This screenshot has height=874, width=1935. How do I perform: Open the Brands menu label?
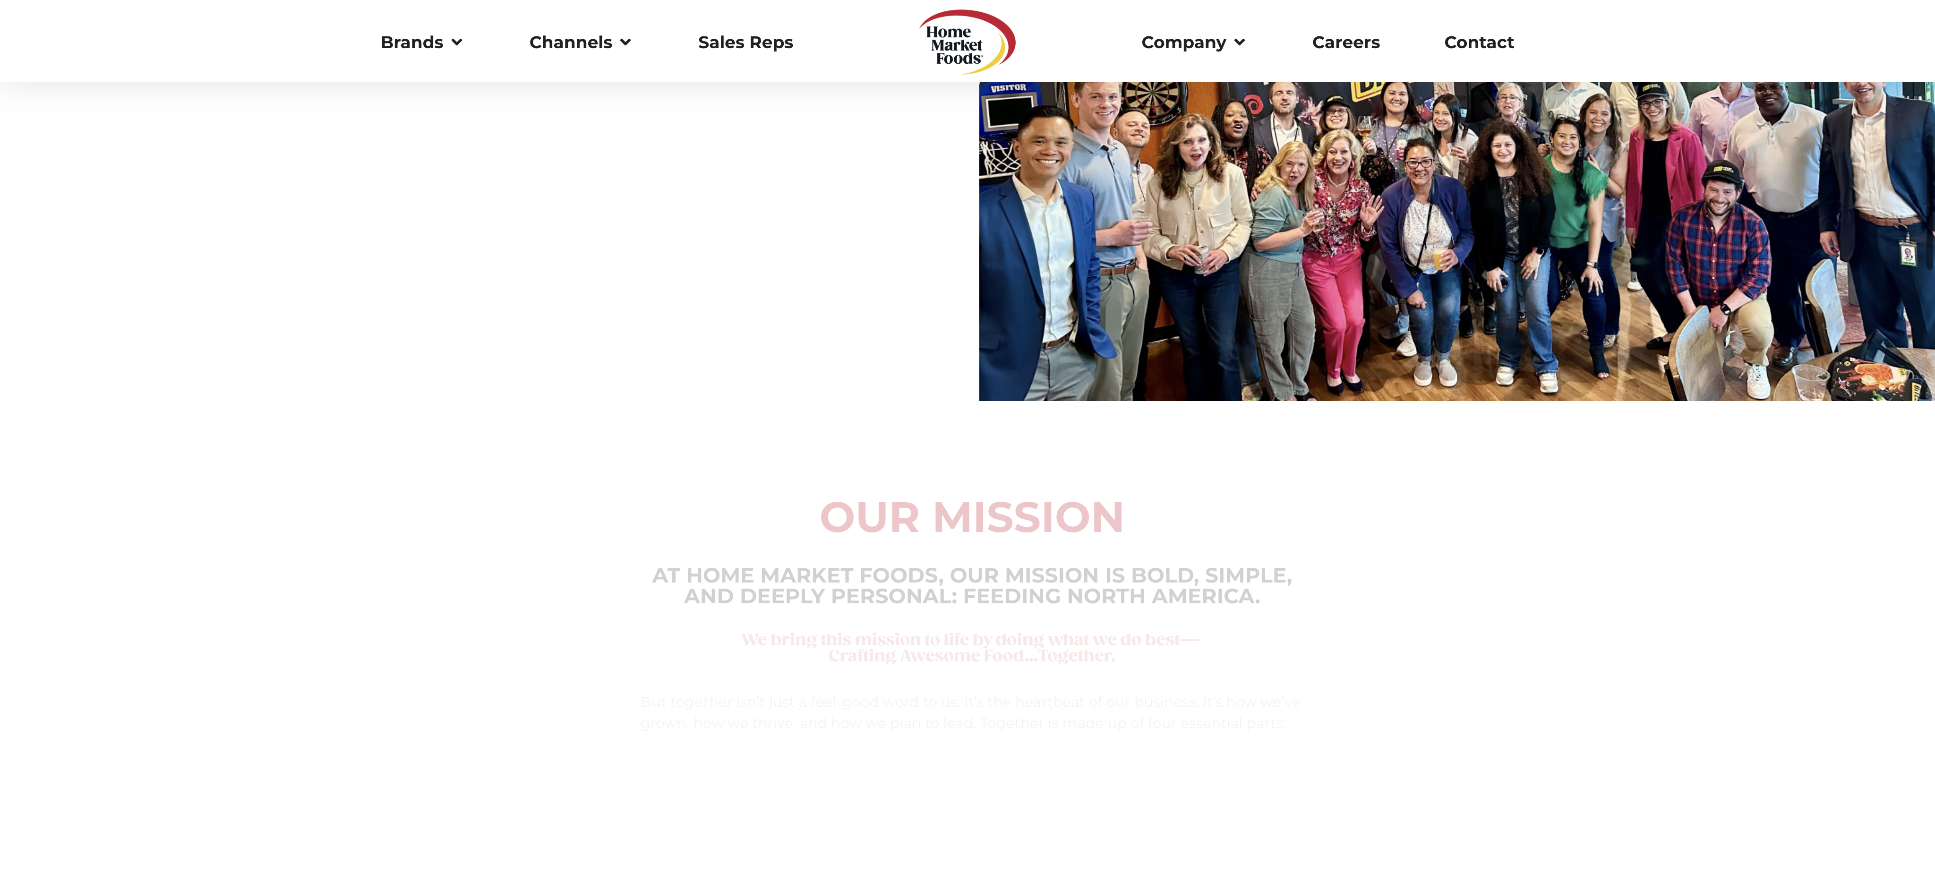coord(411,42)
